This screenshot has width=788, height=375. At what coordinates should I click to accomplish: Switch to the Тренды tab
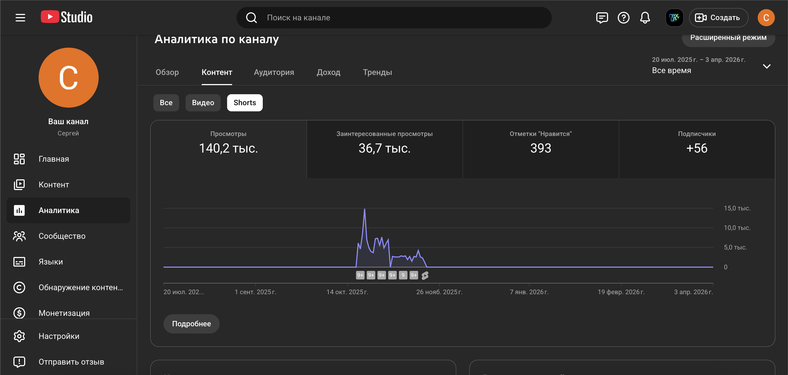pos(377,72)
